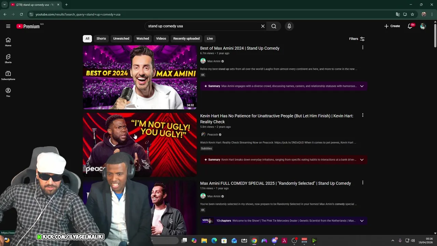The width and height of the screenshot is (437, 246).
Task: View site information icon in address bar
Action: [31, 14]
